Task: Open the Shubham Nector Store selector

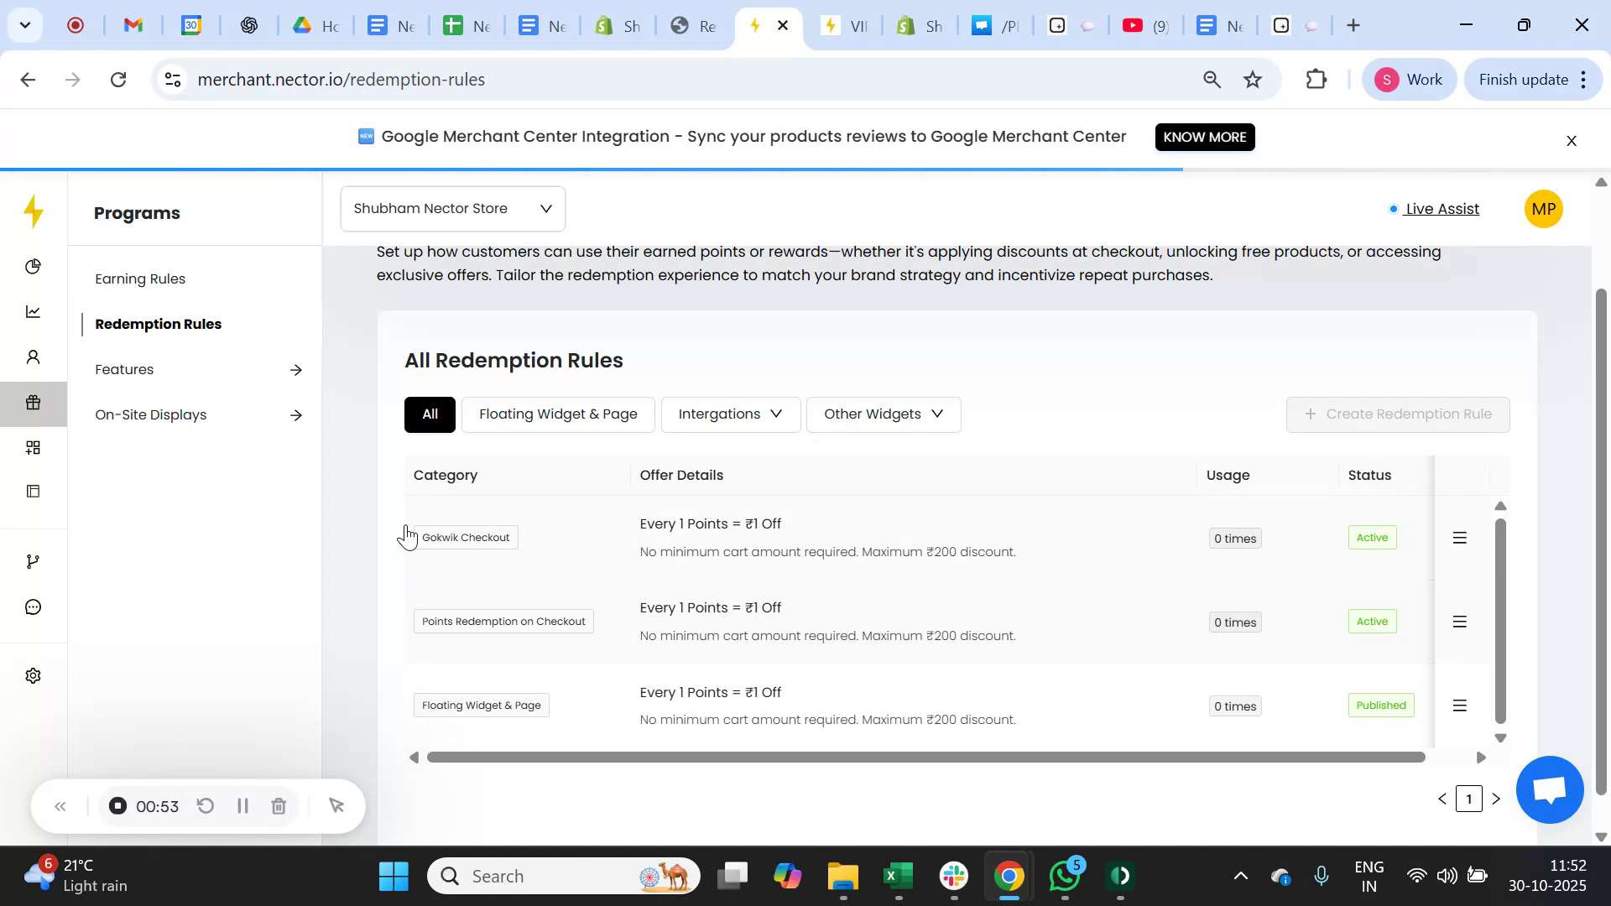Action: click(451, 208)
